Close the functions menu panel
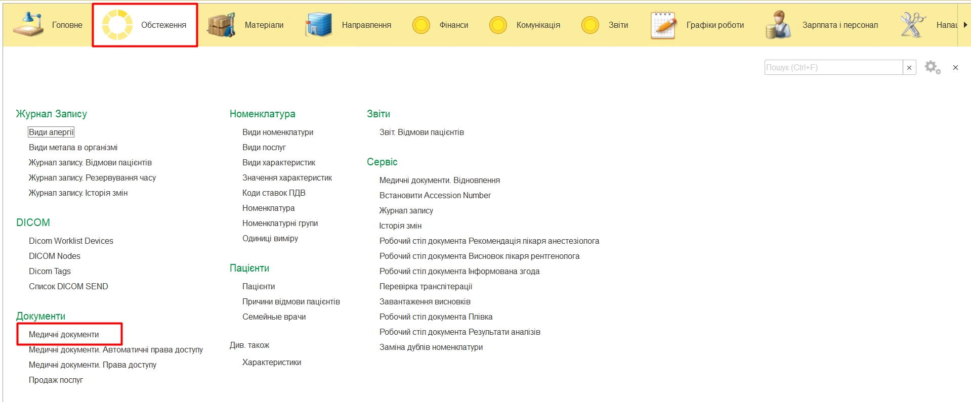Screen dimensions: 971x402 click(x=955, y=67)
